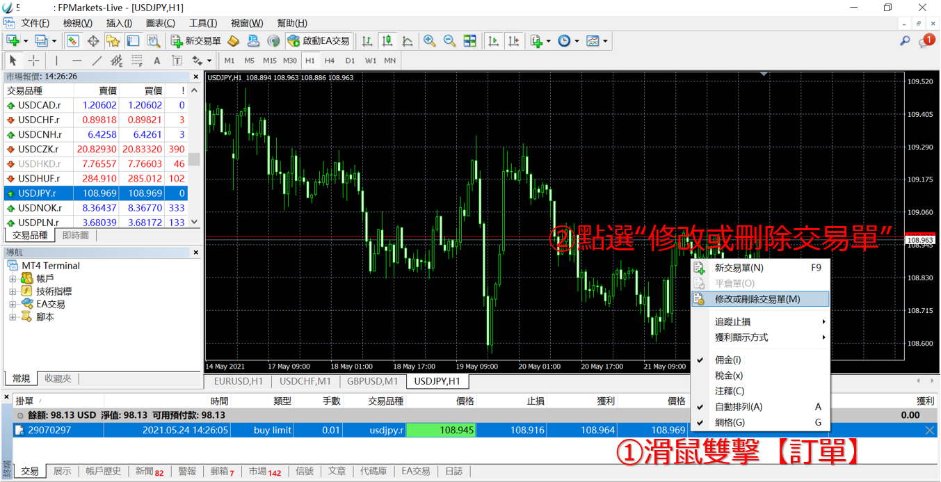Toggle the 自動排列(A) checked option
The image size is (941, 482).
(761, 407)
